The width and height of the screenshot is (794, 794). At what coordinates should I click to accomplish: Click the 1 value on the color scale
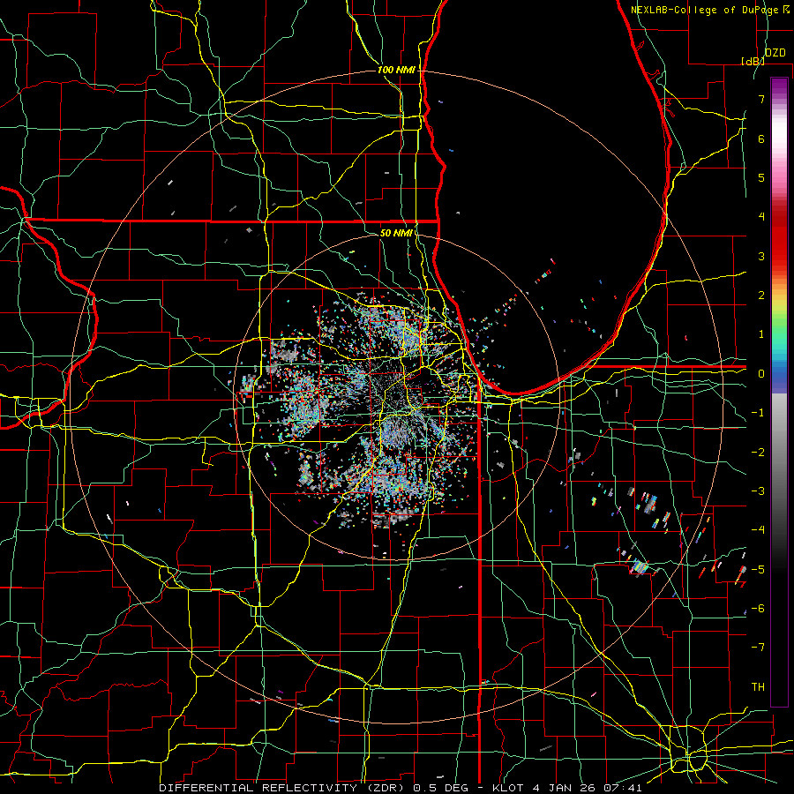point(761,334)
